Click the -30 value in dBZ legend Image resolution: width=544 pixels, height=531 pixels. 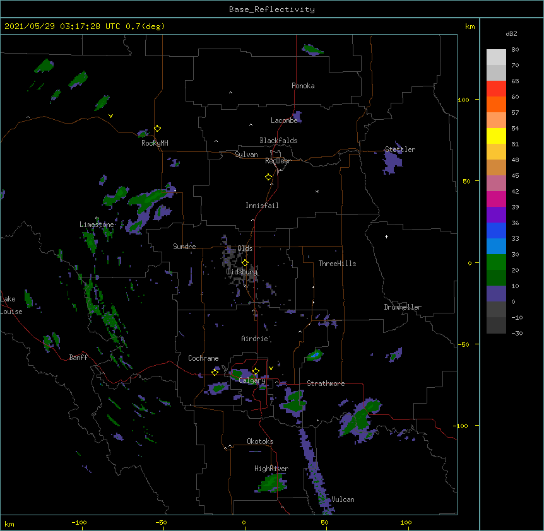[x=517, y=333]
